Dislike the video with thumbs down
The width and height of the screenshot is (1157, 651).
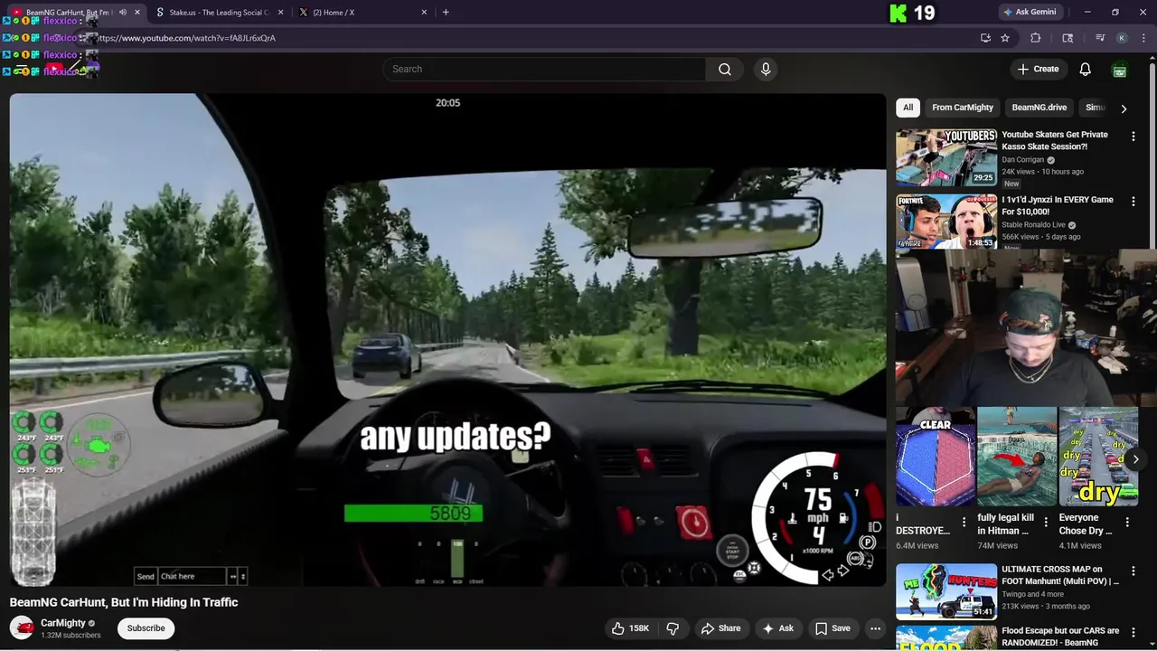coord(673,628)
